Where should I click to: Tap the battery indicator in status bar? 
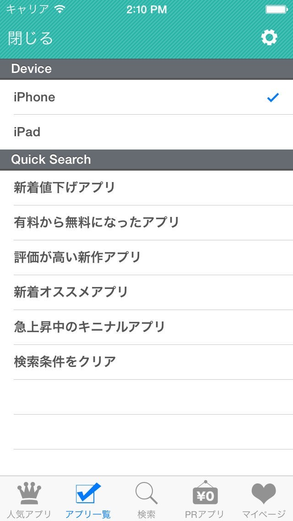(276, 10)
